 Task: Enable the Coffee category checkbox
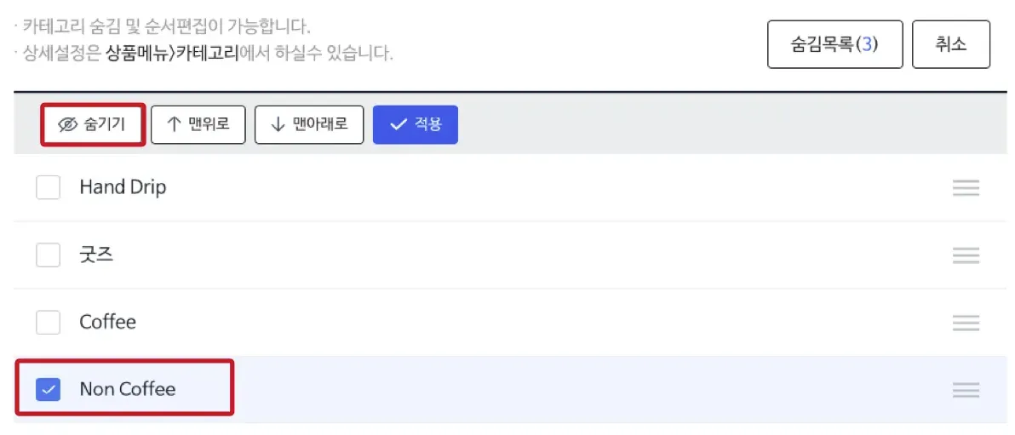tap(48, 322)
